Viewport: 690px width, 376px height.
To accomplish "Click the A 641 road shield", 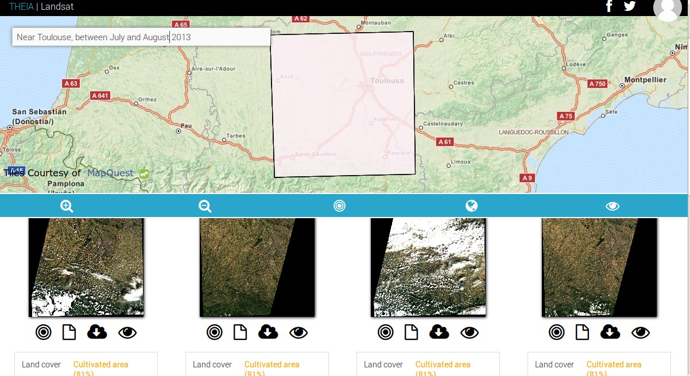I will tap(100, 95).
